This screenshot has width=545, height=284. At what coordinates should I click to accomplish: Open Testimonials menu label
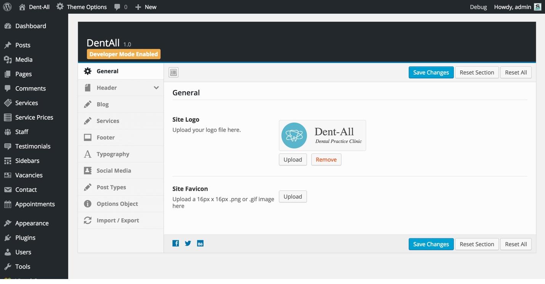pos(33,146)
